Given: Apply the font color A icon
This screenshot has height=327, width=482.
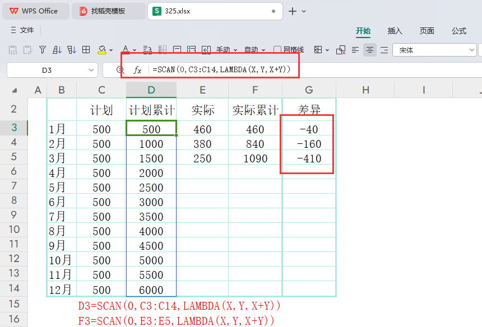Looking at the screenshot, I should pyautogui.click(x=126, y=50).
